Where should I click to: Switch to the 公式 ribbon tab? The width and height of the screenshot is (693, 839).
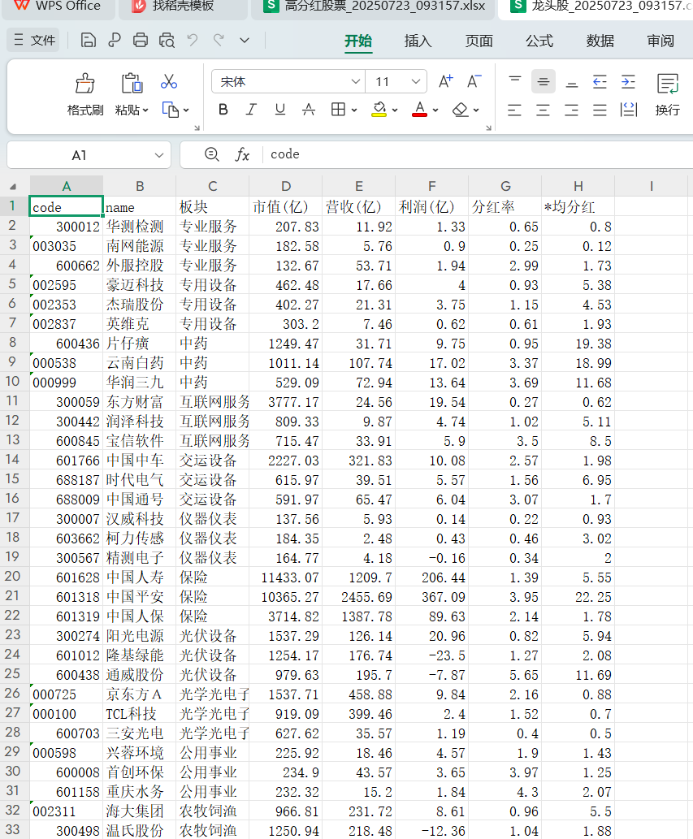(x=539, y=41)
